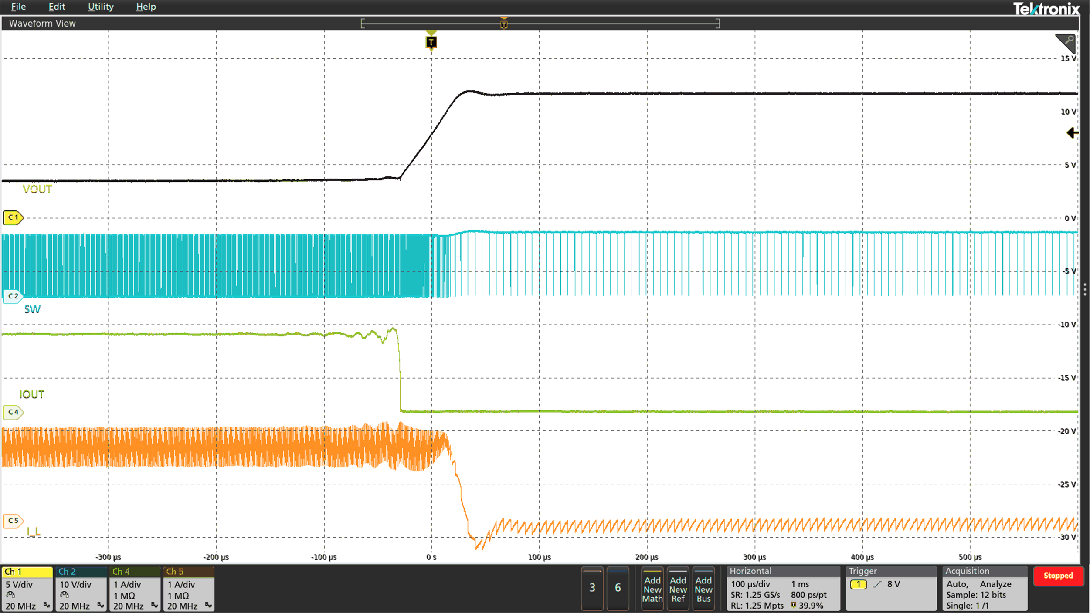This screenshot has height=613, width=1090.
Task: Click the record overview bar slider
Action: point(540,24)
